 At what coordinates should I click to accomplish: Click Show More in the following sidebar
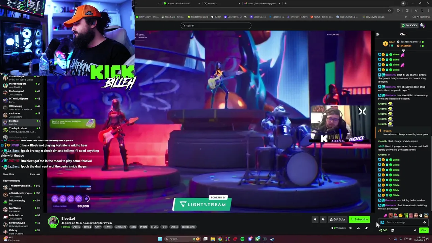[8, 174]
